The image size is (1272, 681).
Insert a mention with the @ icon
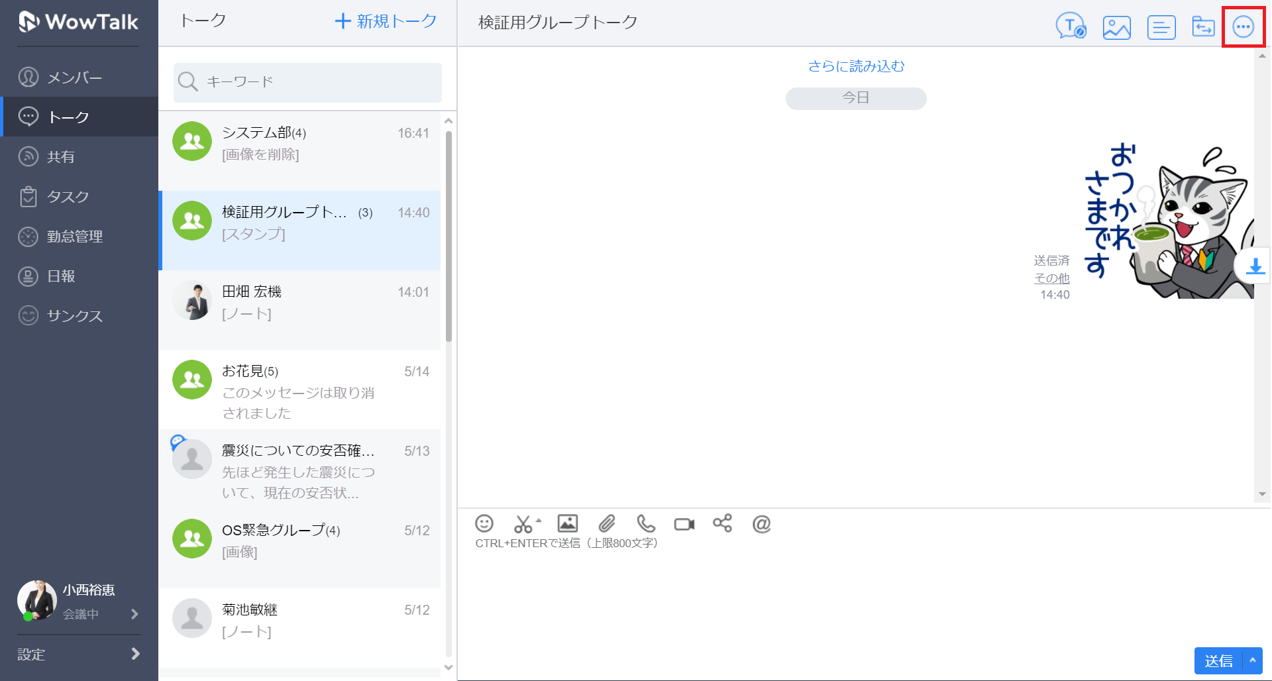pyautogui.click(x=762, y=523)
